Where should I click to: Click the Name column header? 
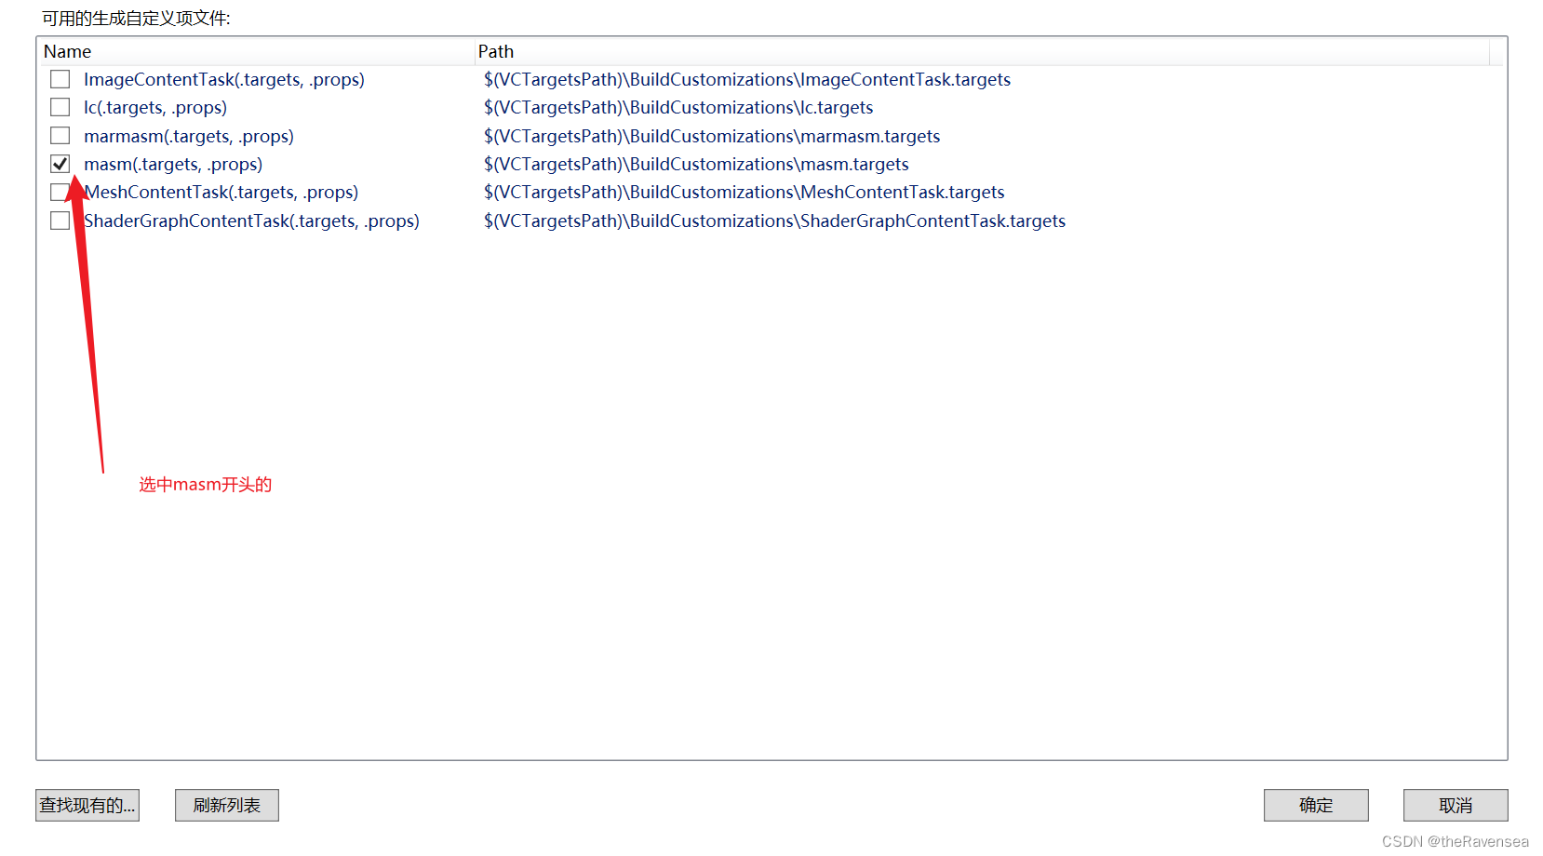(x=67, y=51)
